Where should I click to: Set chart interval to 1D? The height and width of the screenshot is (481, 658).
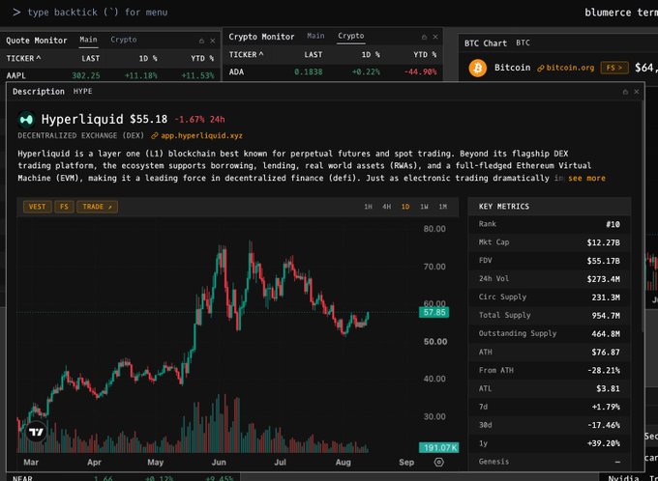(405, 207)
